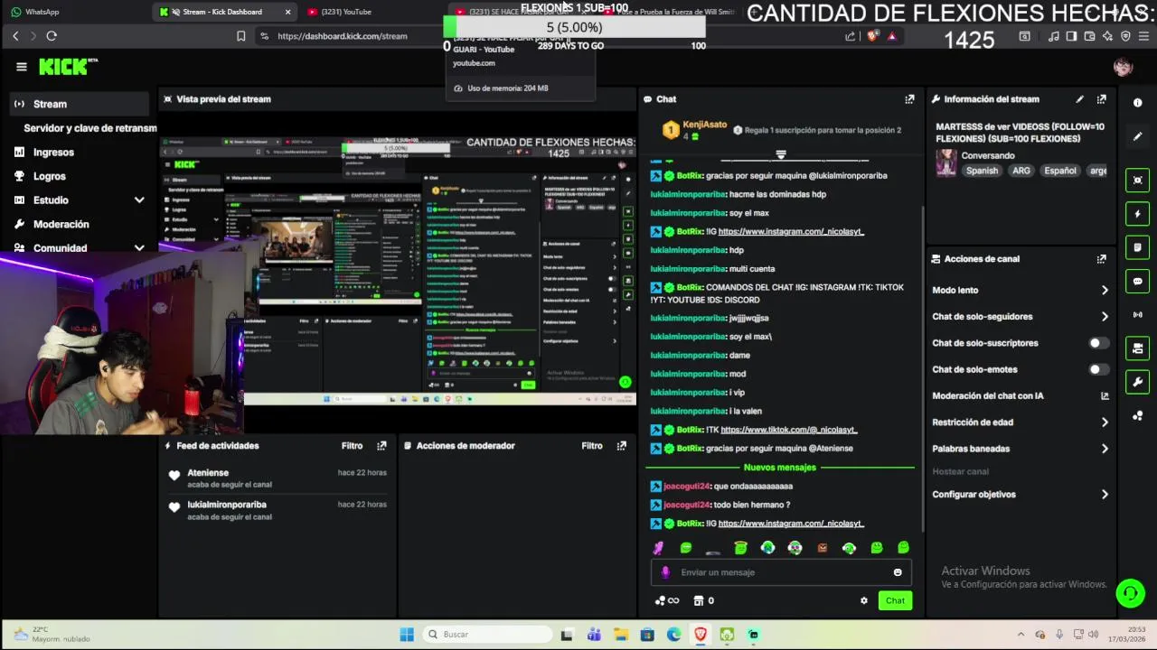
Task: Bookmark this page icon in address bar
Action: click(240, 36)
